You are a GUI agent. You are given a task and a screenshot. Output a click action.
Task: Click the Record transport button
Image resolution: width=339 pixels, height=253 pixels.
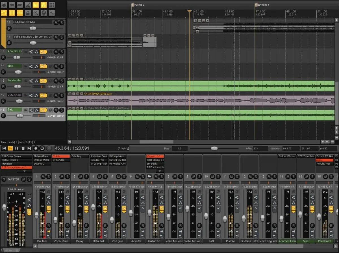coord(36,148)
